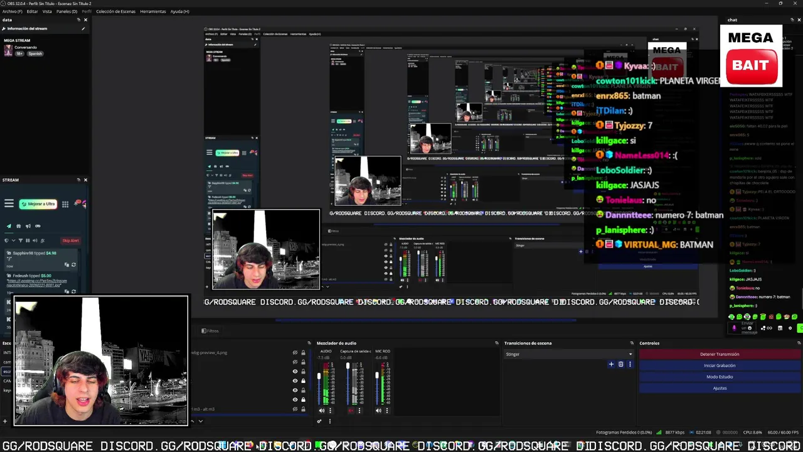
Task: Add a scene transition with plus icon
Action: click(611, 364)
